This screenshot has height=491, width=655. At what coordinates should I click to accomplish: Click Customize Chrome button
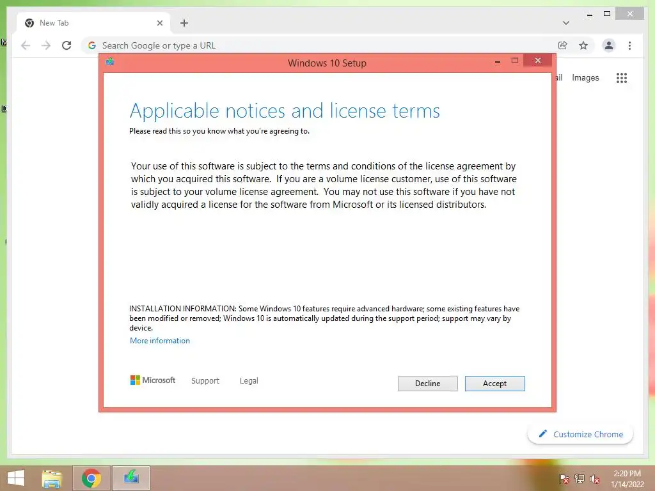pyautogui.click(x=580, y=434)
